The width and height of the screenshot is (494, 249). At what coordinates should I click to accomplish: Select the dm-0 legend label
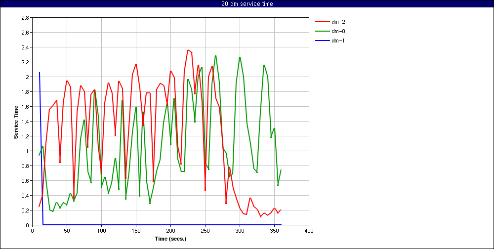338,31
